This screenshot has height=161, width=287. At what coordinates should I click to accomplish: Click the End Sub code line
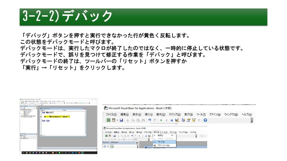46,121
